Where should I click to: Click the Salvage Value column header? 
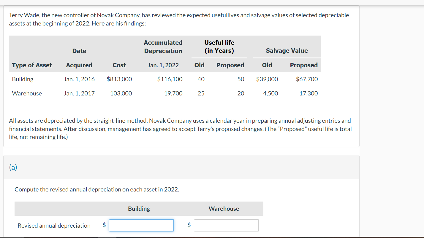286,50
